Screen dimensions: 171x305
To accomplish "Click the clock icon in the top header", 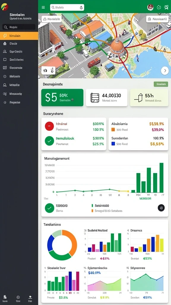I will click(x=159, y=7).
